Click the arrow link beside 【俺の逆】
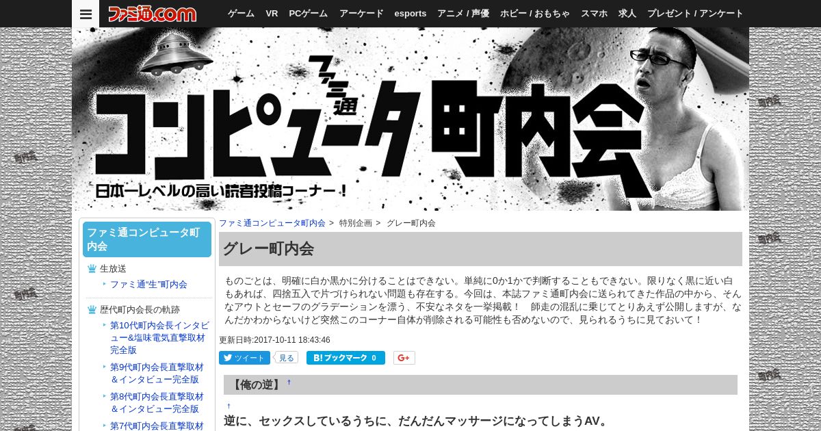The width and height of the screenshot is (821, 431). 289,382
